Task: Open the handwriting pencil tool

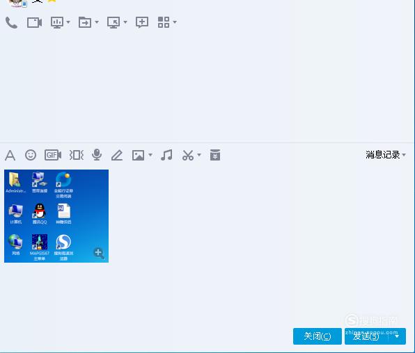Action: (117, 155)
